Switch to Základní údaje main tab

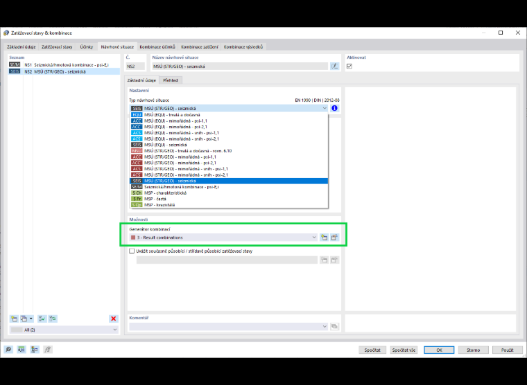tap(21, 46)
